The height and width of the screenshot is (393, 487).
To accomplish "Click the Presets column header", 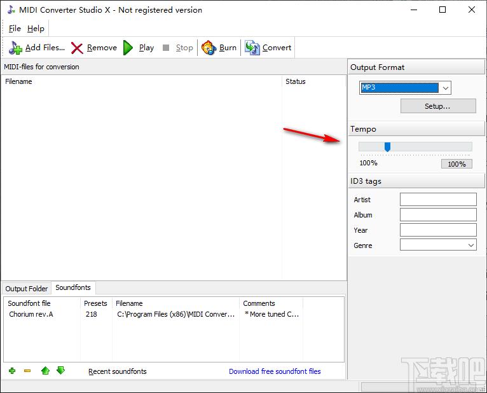I will tap(96, 303).
